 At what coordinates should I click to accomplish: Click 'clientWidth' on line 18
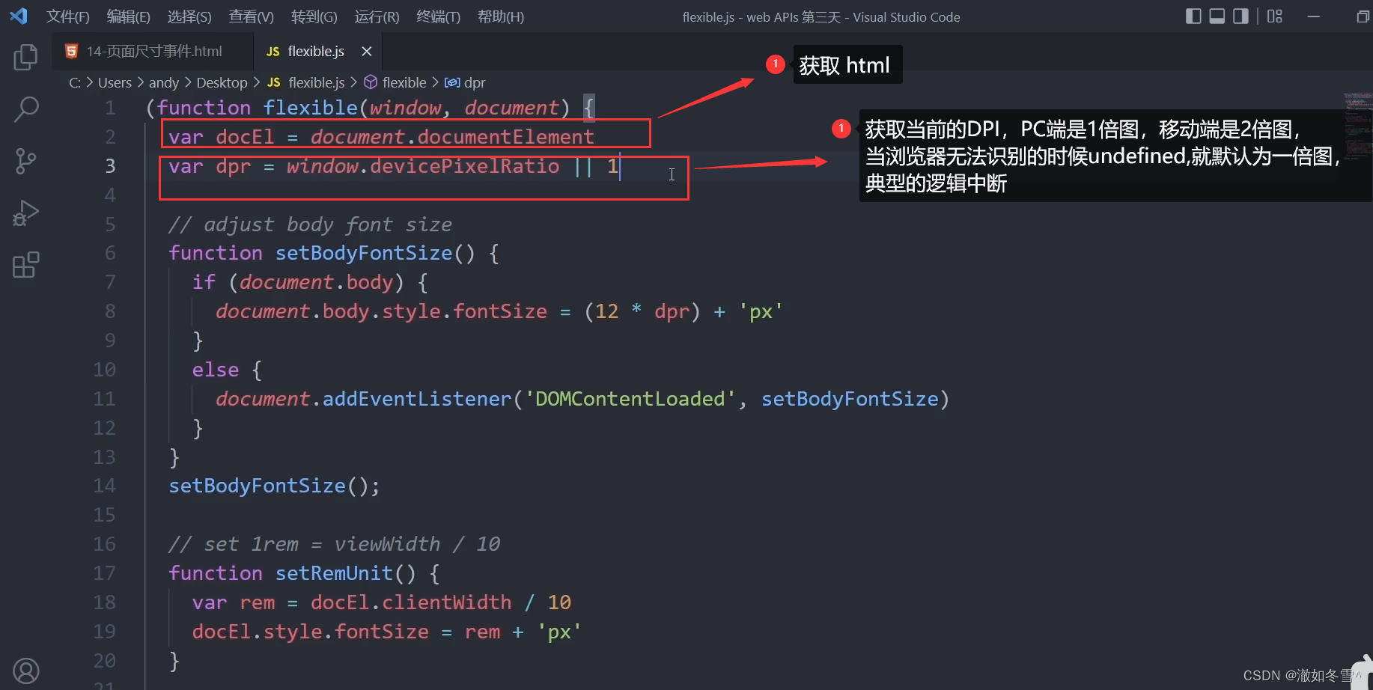click(447, 602)
